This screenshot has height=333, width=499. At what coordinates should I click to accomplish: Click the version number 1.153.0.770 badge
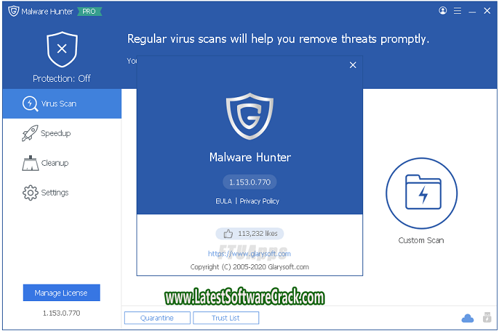(x=249, y=182)
